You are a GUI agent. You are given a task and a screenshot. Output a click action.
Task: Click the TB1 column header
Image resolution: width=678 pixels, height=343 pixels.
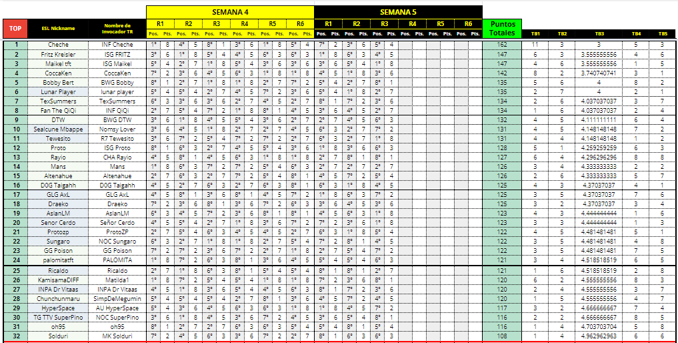tap(535, 33)
